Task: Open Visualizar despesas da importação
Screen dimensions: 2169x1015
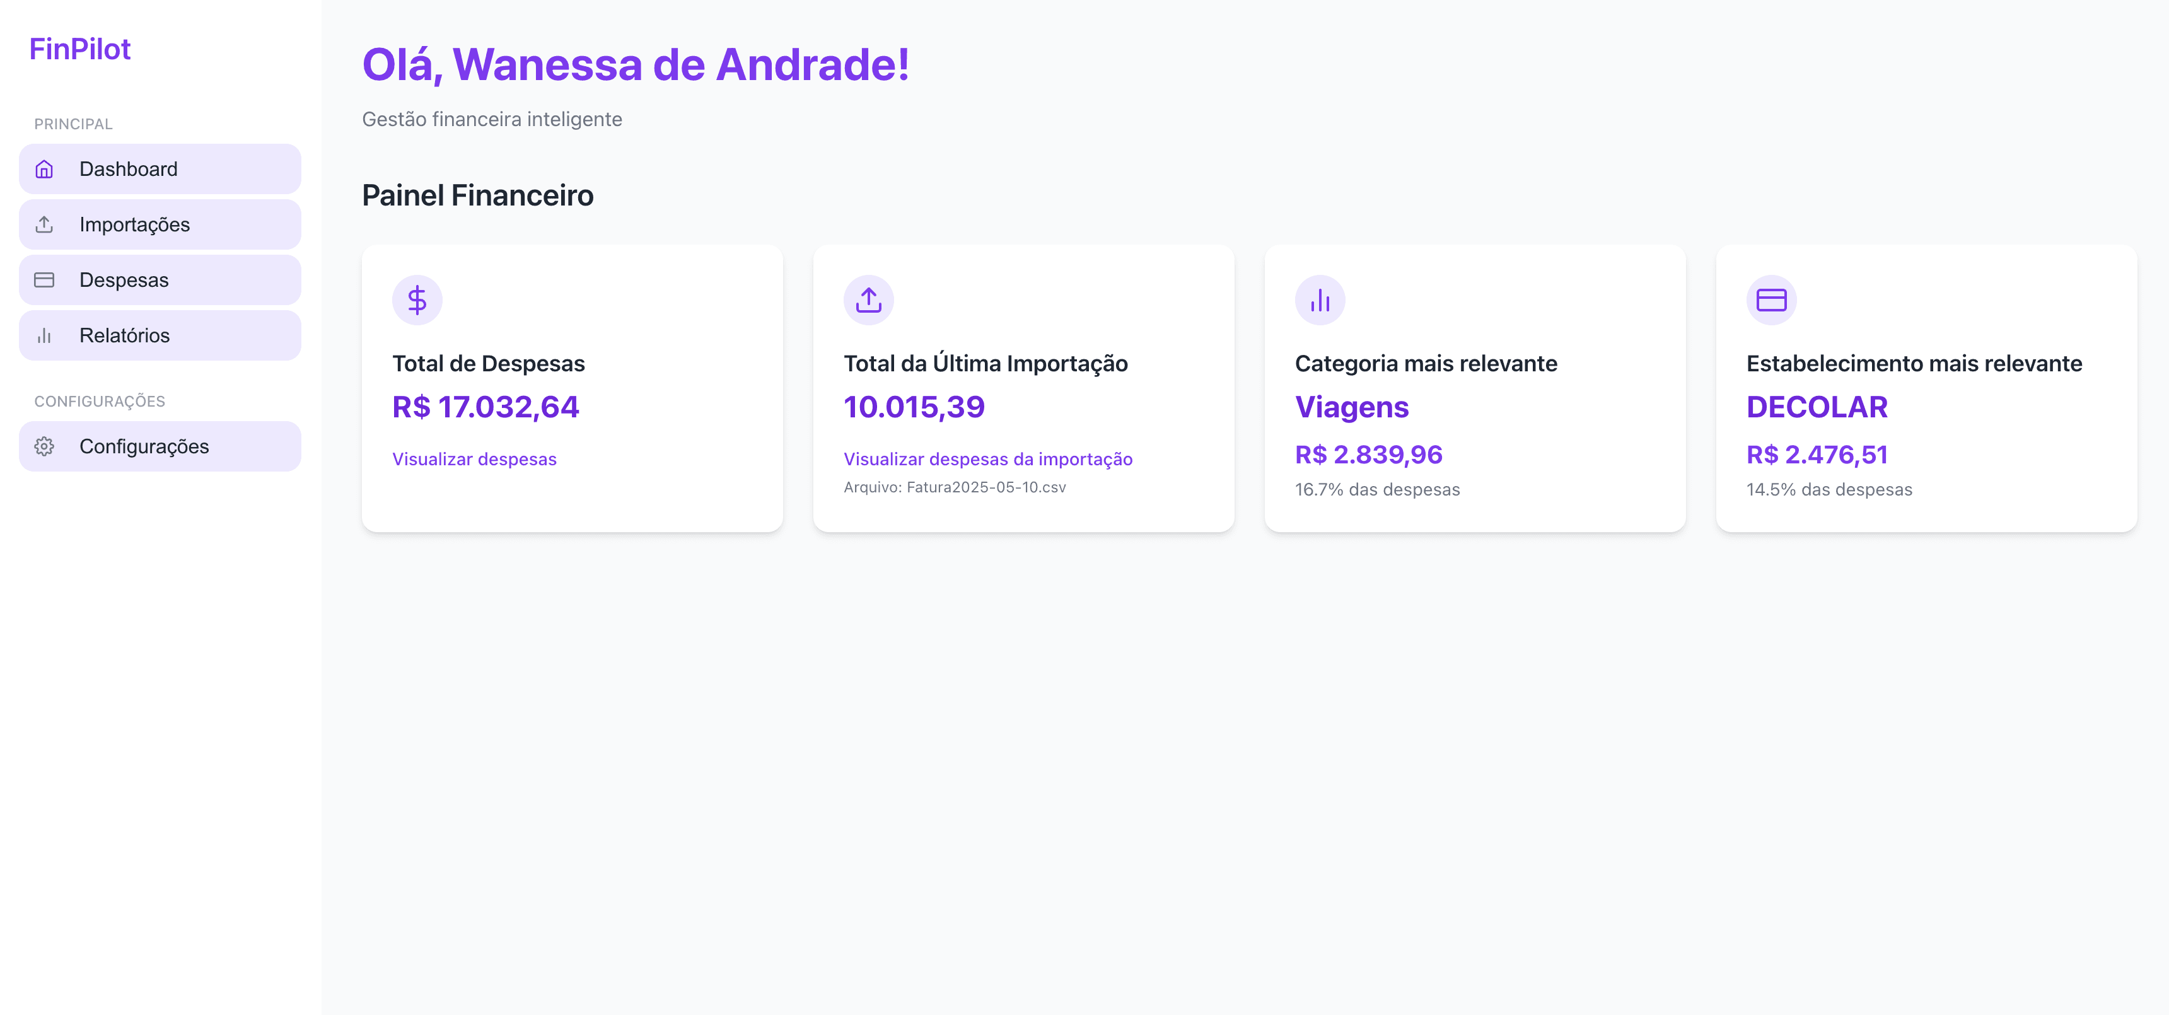Action: point(989,460)
